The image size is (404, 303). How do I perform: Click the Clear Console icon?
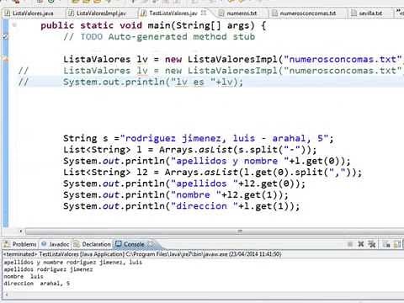point(387,244)
